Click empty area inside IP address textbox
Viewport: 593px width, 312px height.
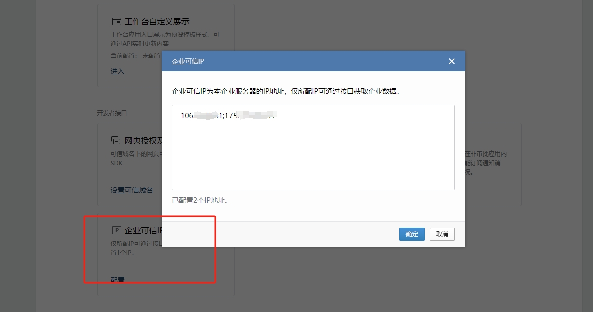coord(313,157)
